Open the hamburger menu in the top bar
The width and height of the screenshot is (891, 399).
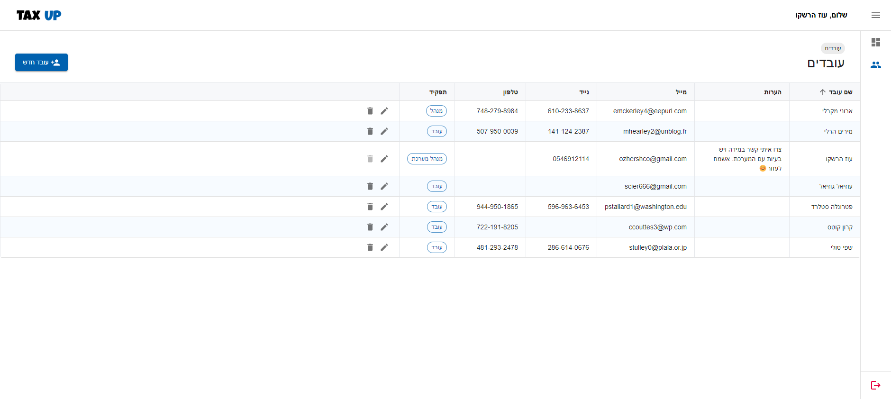pos(875,15)
